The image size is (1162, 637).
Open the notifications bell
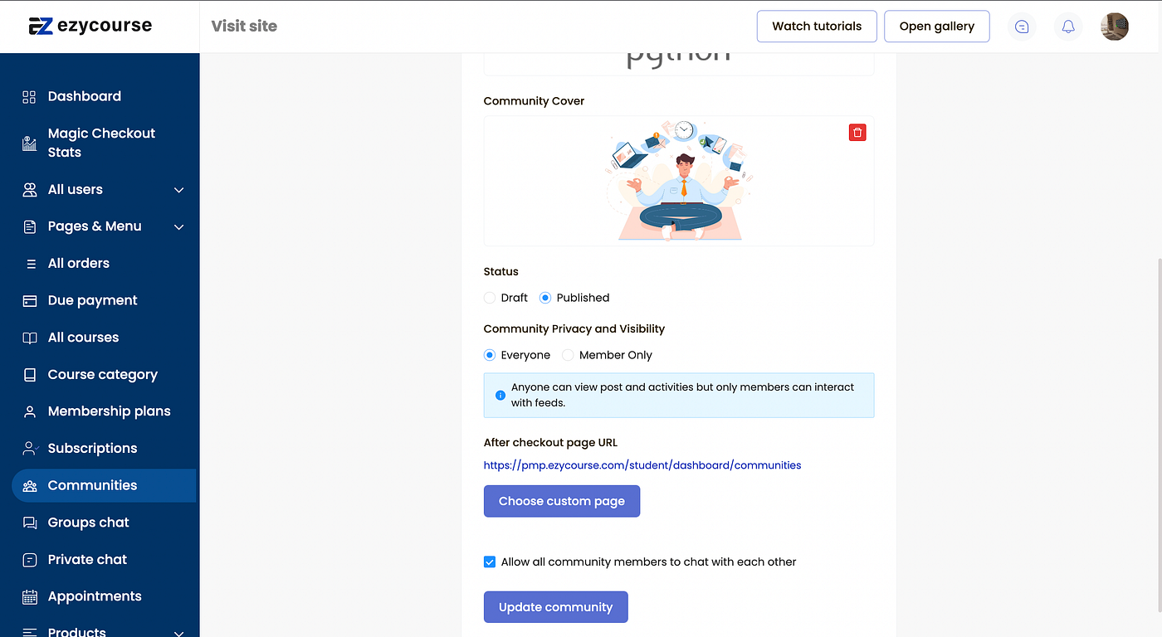pos(1068,27)
